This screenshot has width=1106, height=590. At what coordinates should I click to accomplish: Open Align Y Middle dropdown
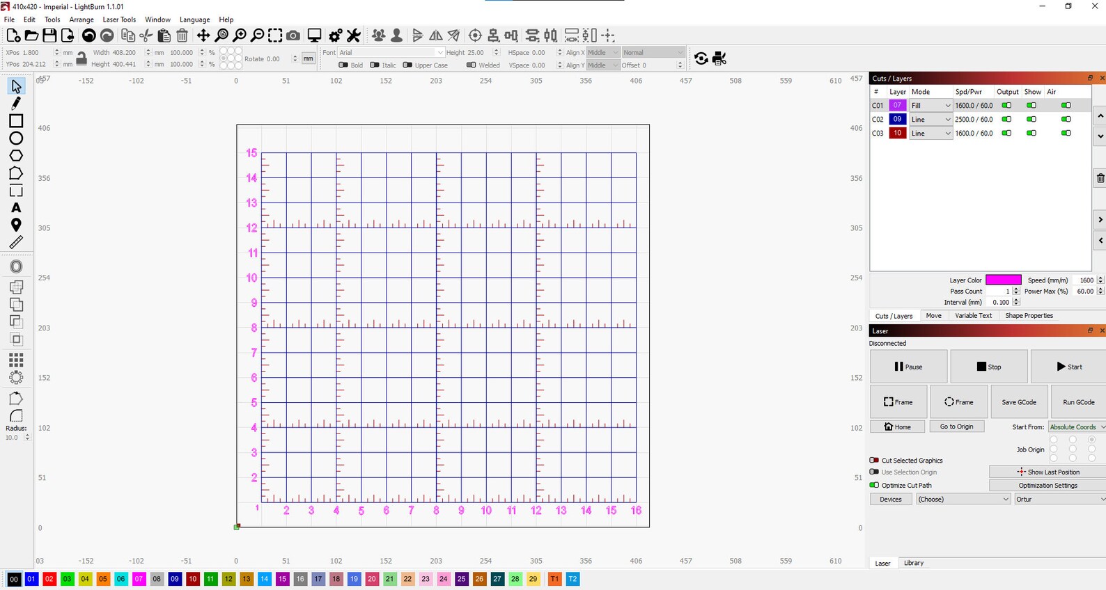pos(602,65)
